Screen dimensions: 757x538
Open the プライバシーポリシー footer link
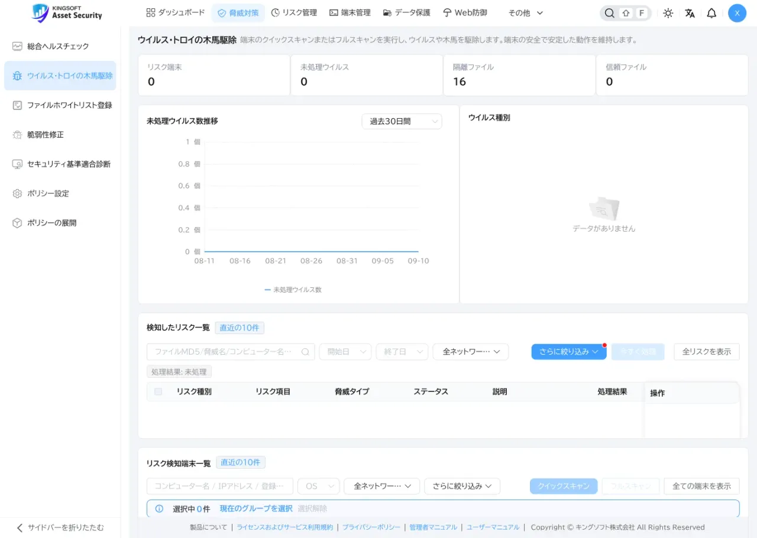[x=371, y=527]
